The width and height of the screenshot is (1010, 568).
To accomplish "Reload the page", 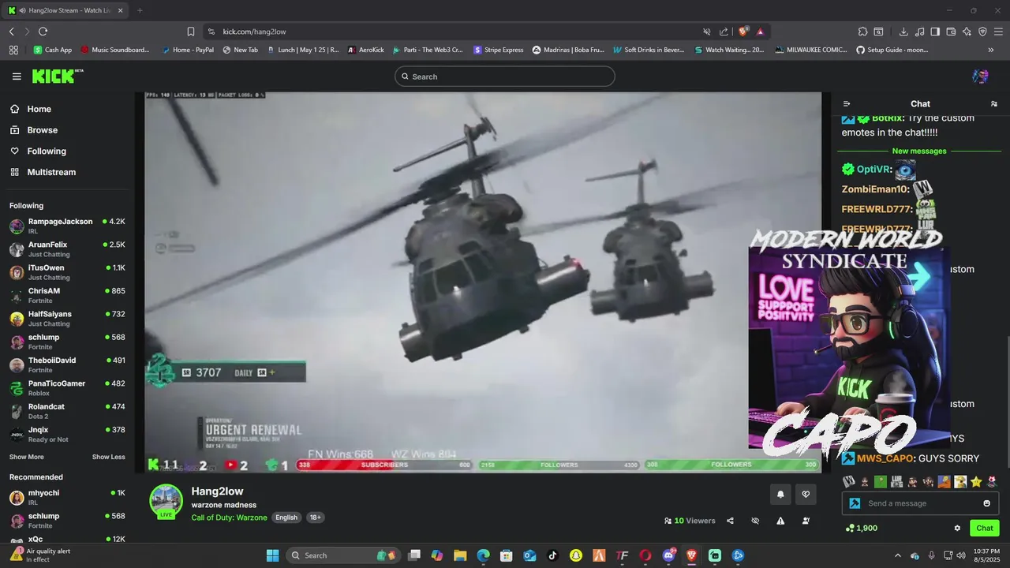I will [x=43, y=32].
